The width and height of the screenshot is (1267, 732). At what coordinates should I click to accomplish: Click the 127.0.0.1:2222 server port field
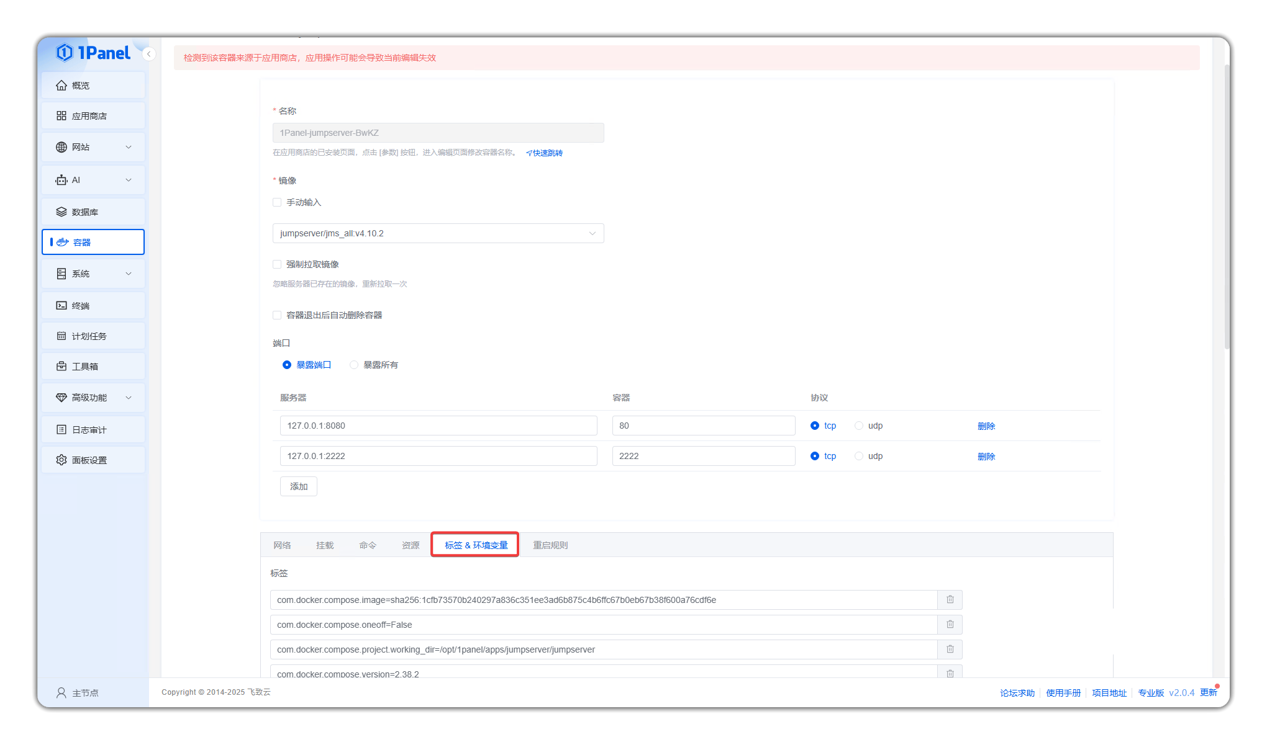point(438,456)
